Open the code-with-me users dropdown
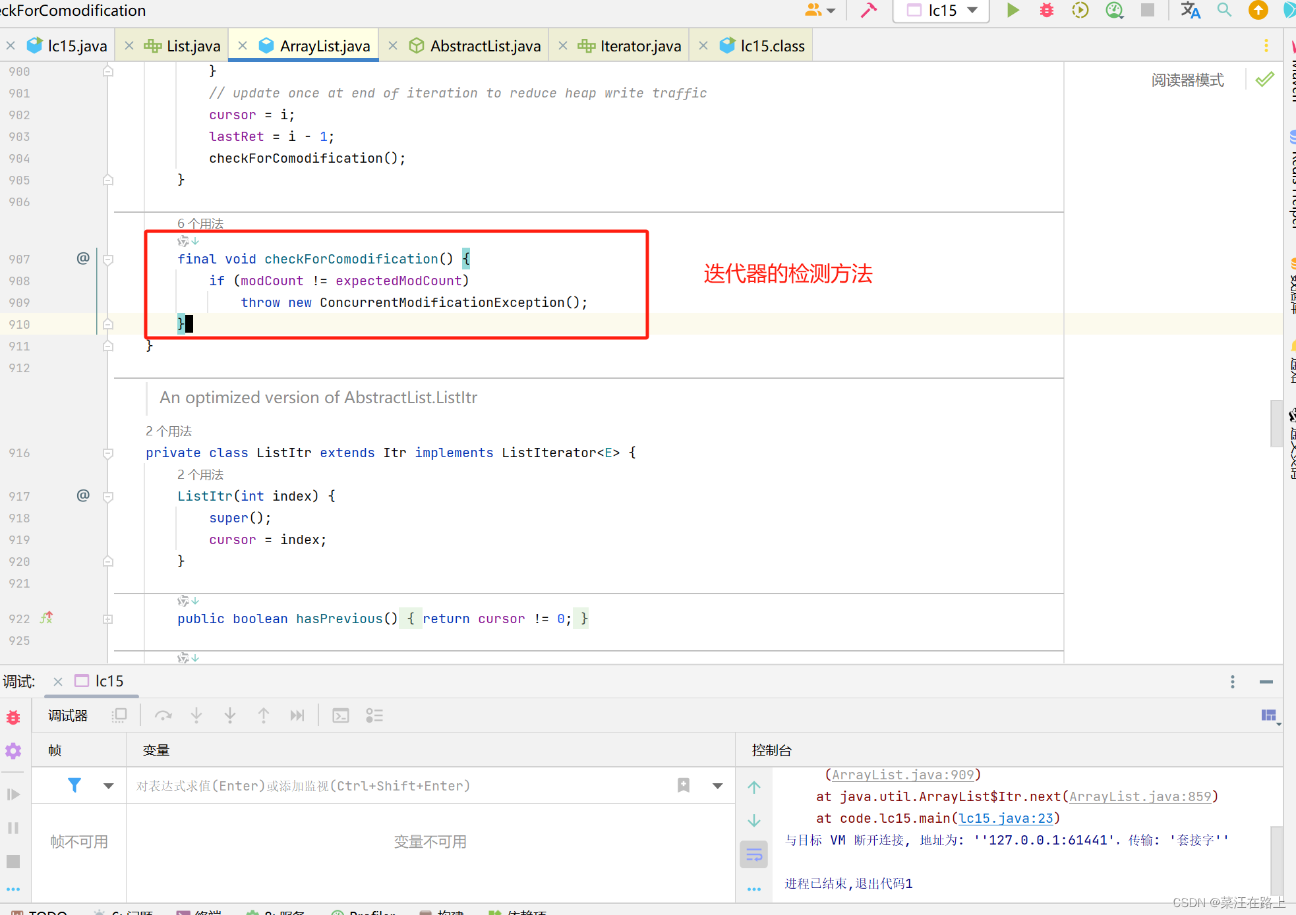1296x915 pixels. pos(821,11)
